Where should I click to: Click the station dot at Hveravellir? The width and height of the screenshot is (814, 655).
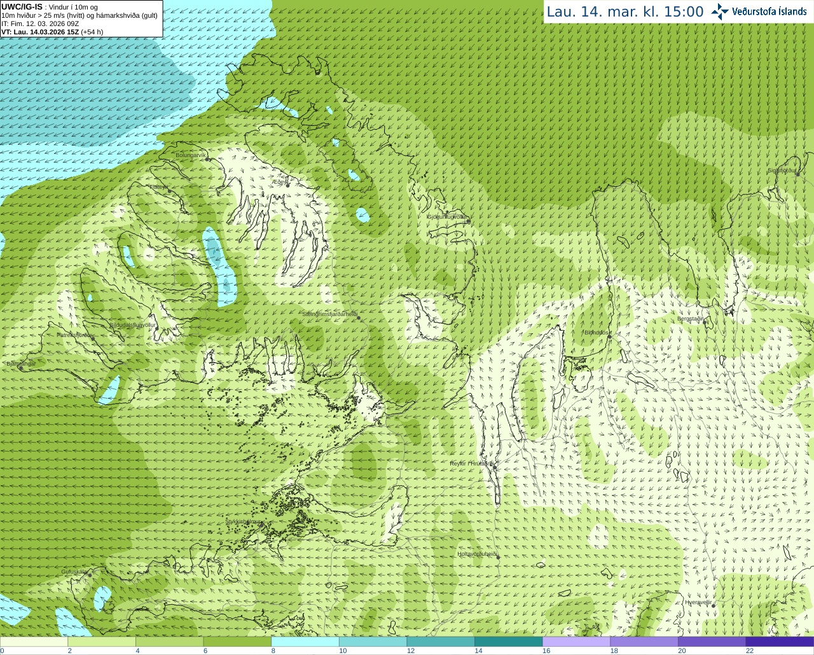[714, 606]
